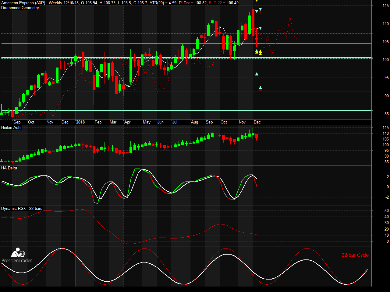The height and width of the screenshot is (292, 390).
Task: Click the chart title American Express (AXP)
Action: pyautogui.click(x=23, y=3)
